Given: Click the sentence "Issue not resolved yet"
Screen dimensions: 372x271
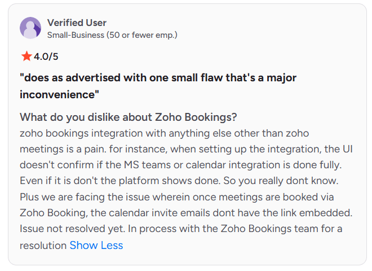Looking at the screenshot, I should (72, 229).
